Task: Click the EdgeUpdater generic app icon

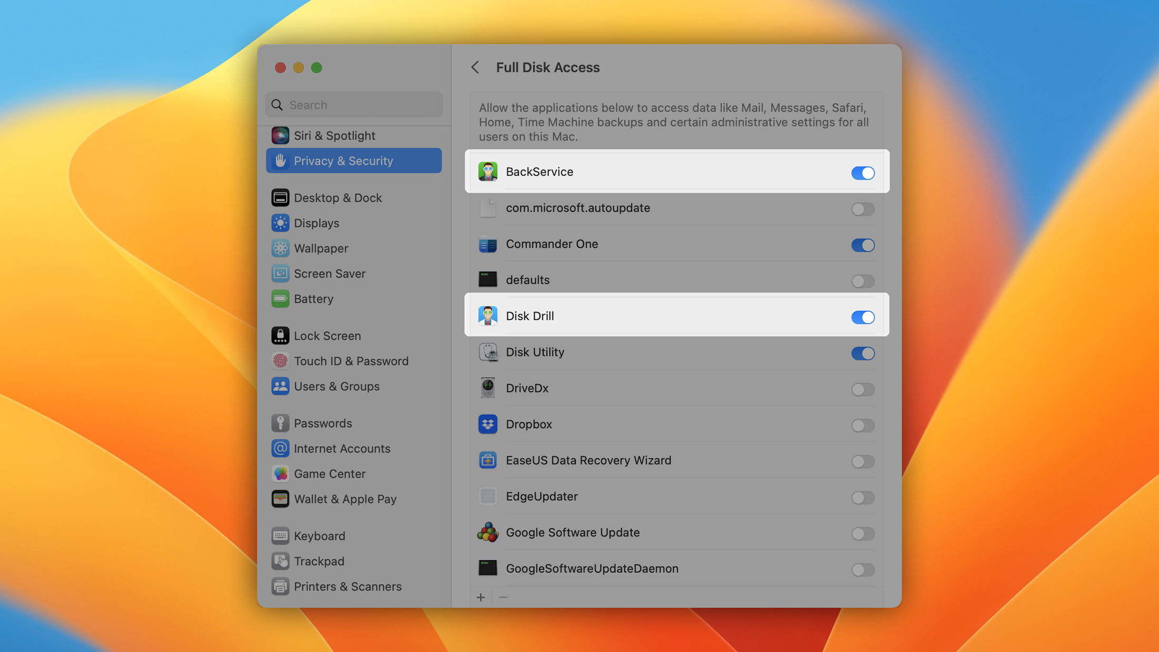Action: coord(487,496)
